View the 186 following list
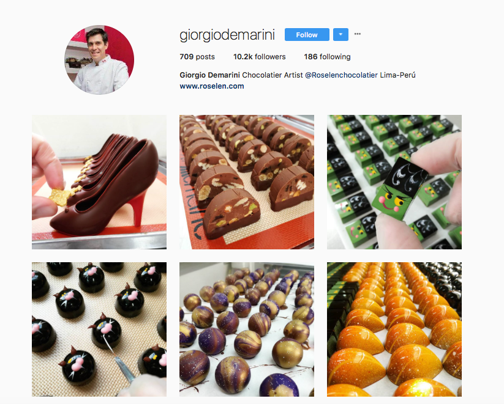504x404 pixels. (x=327, y=57)
